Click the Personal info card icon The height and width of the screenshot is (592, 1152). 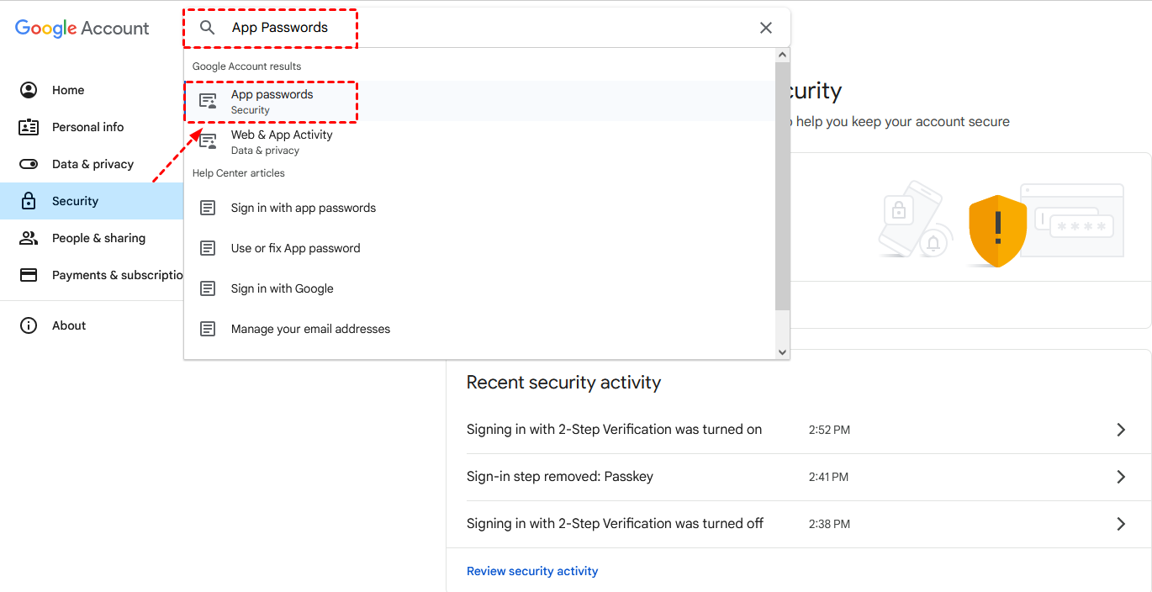point(29,127)
